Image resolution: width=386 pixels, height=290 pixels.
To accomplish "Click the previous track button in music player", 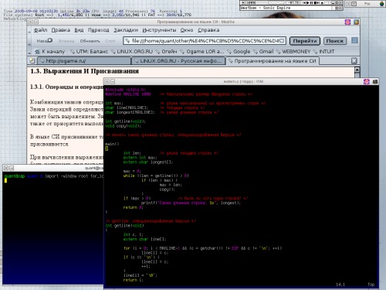I will click(304, 2).
